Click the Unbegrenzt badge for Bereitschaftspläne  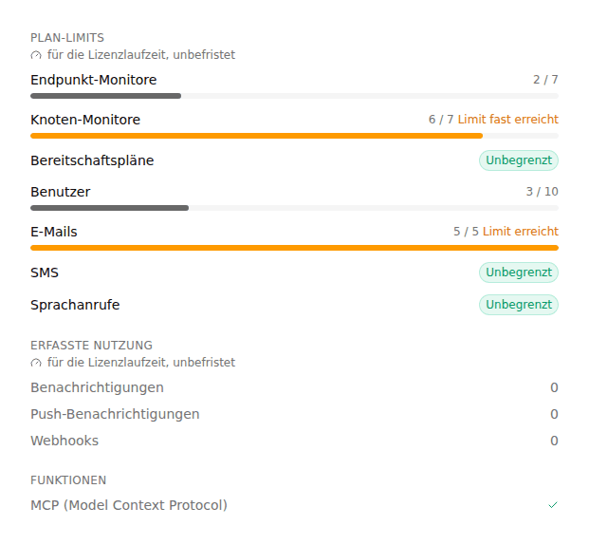point(519,160)
